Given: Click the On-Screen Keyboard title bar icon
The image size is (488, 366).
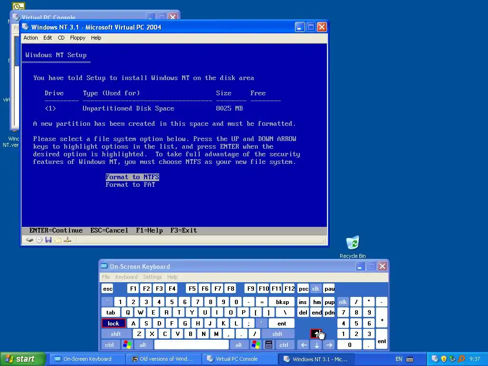Looking at the screenshot, I should (104, 266).
